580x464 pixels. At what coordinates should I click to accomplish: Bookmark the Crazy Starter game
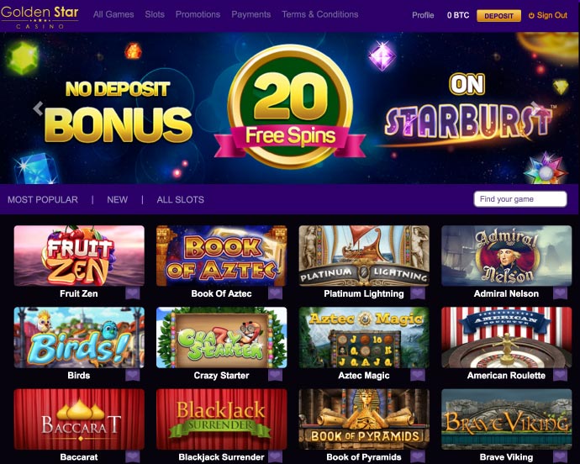[275, 376]
